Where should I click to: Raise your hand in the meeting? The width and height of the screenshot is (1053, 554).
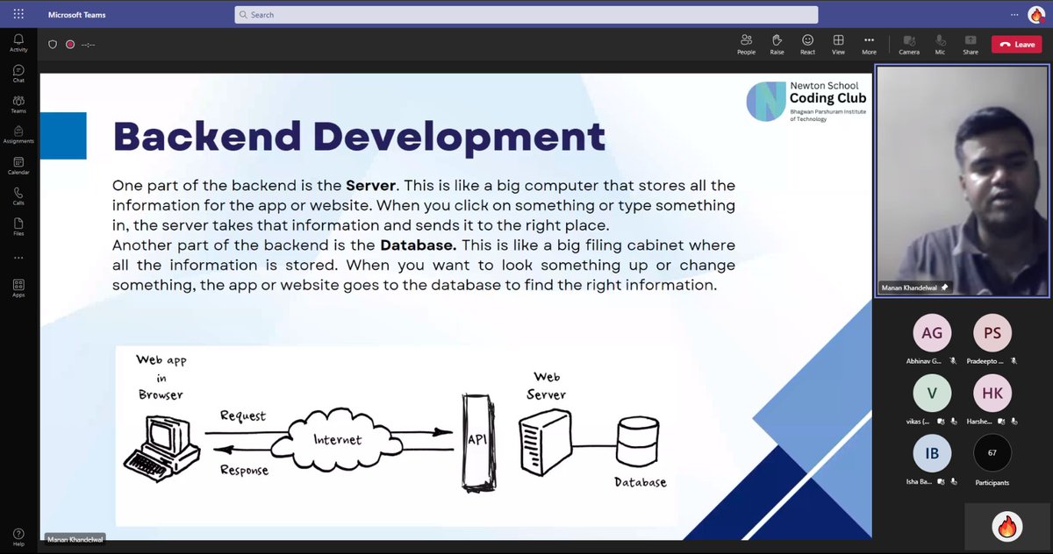777,45
